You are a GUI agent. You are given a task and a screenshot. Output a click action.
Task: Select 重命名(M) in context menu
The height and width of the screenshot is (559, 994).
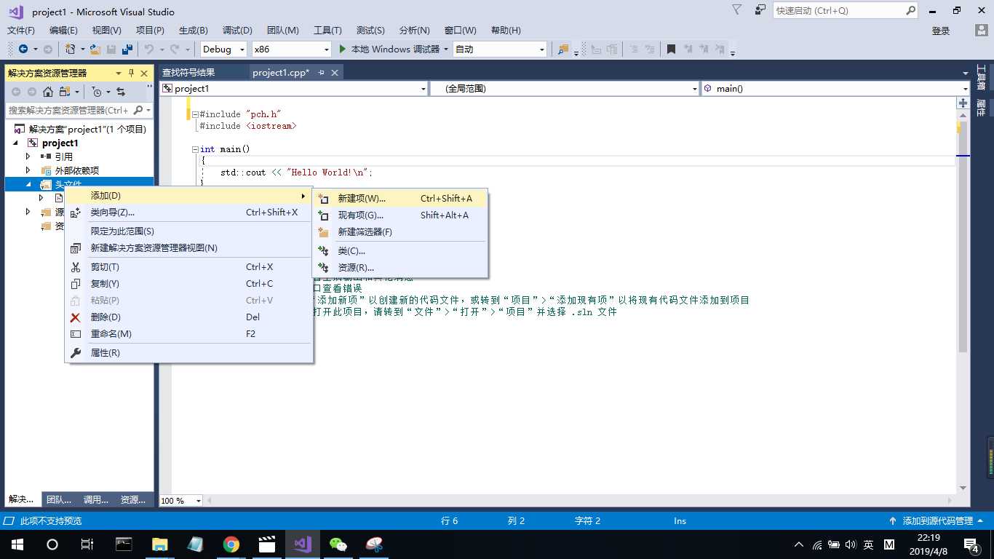(189, 334)
